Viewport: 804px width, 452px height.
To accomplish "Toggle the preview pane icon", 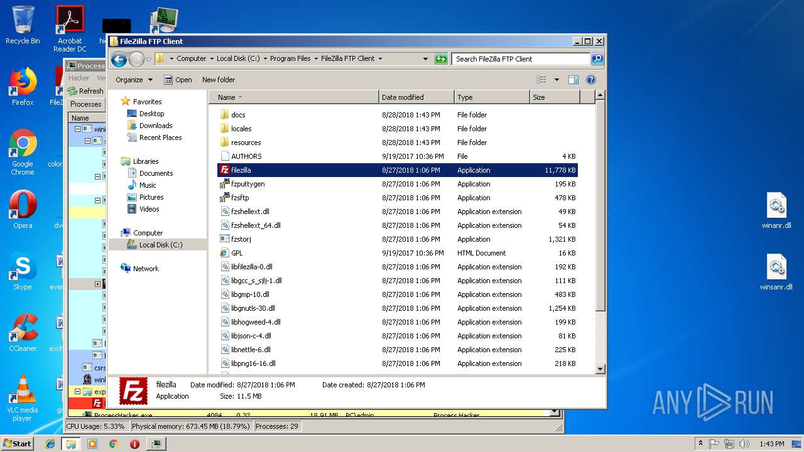I will click(x=573, y=80).
